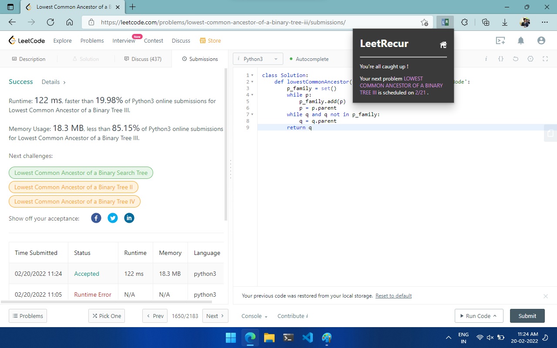The image size is (557, 348).
Task: Click the editor settings gear icon
Action: coord(530,59)
